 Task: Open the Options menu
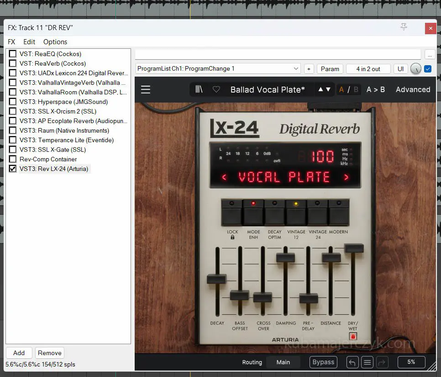point(55,41)
